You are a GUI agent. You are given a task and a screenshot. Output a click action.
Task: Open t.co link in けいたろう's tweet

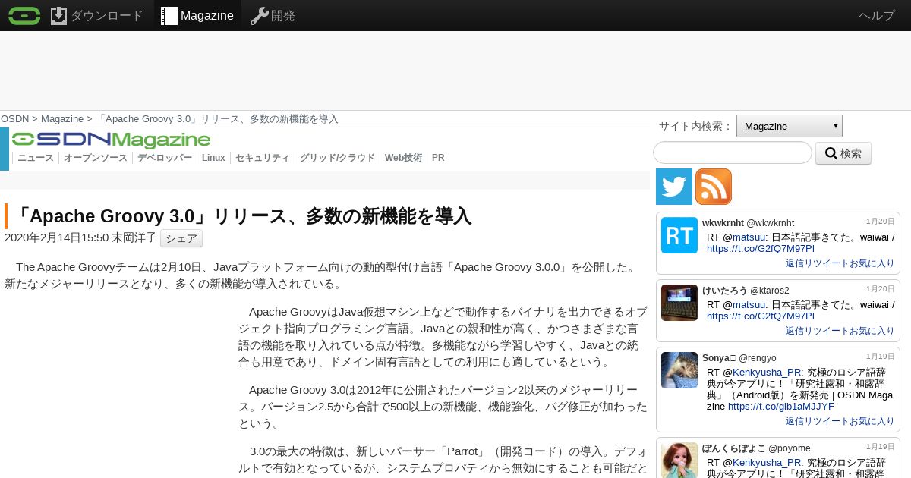(x=760, y=316)
